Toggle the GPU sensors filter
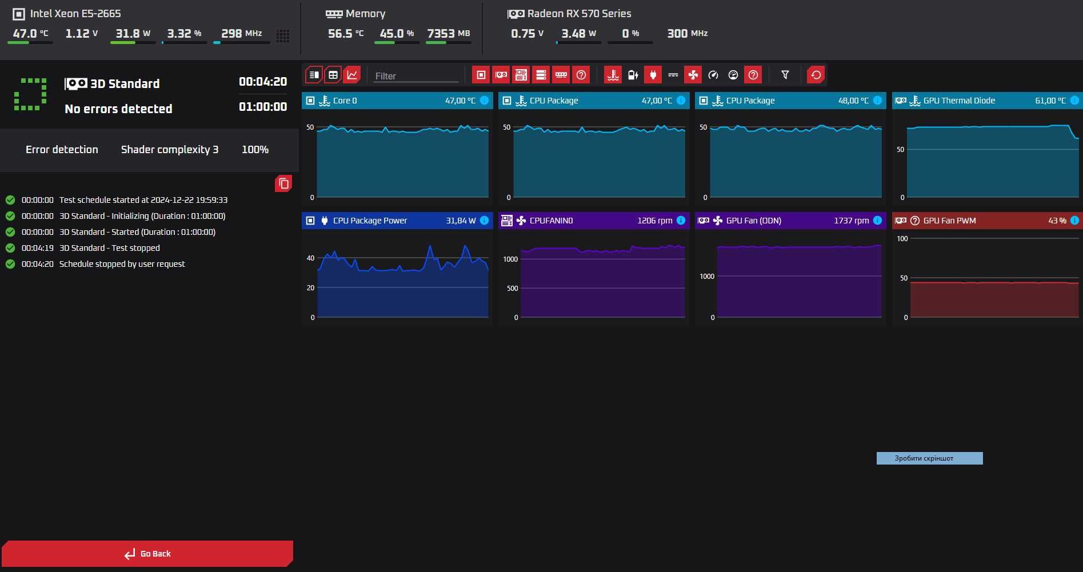This screenshot has width=1083, height=572. (x=501, y=75)
